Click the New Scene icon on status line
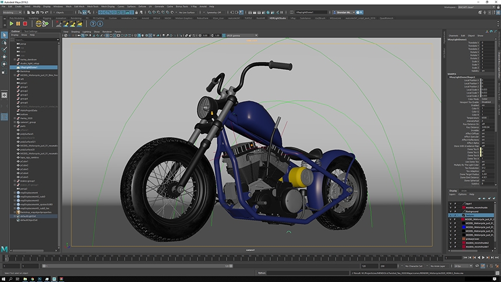 pos(29,12)
